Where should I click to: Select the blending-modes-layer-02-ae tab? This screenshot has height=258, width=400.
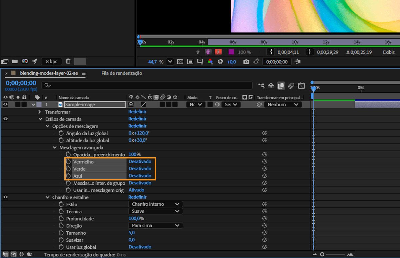(49, 73)
